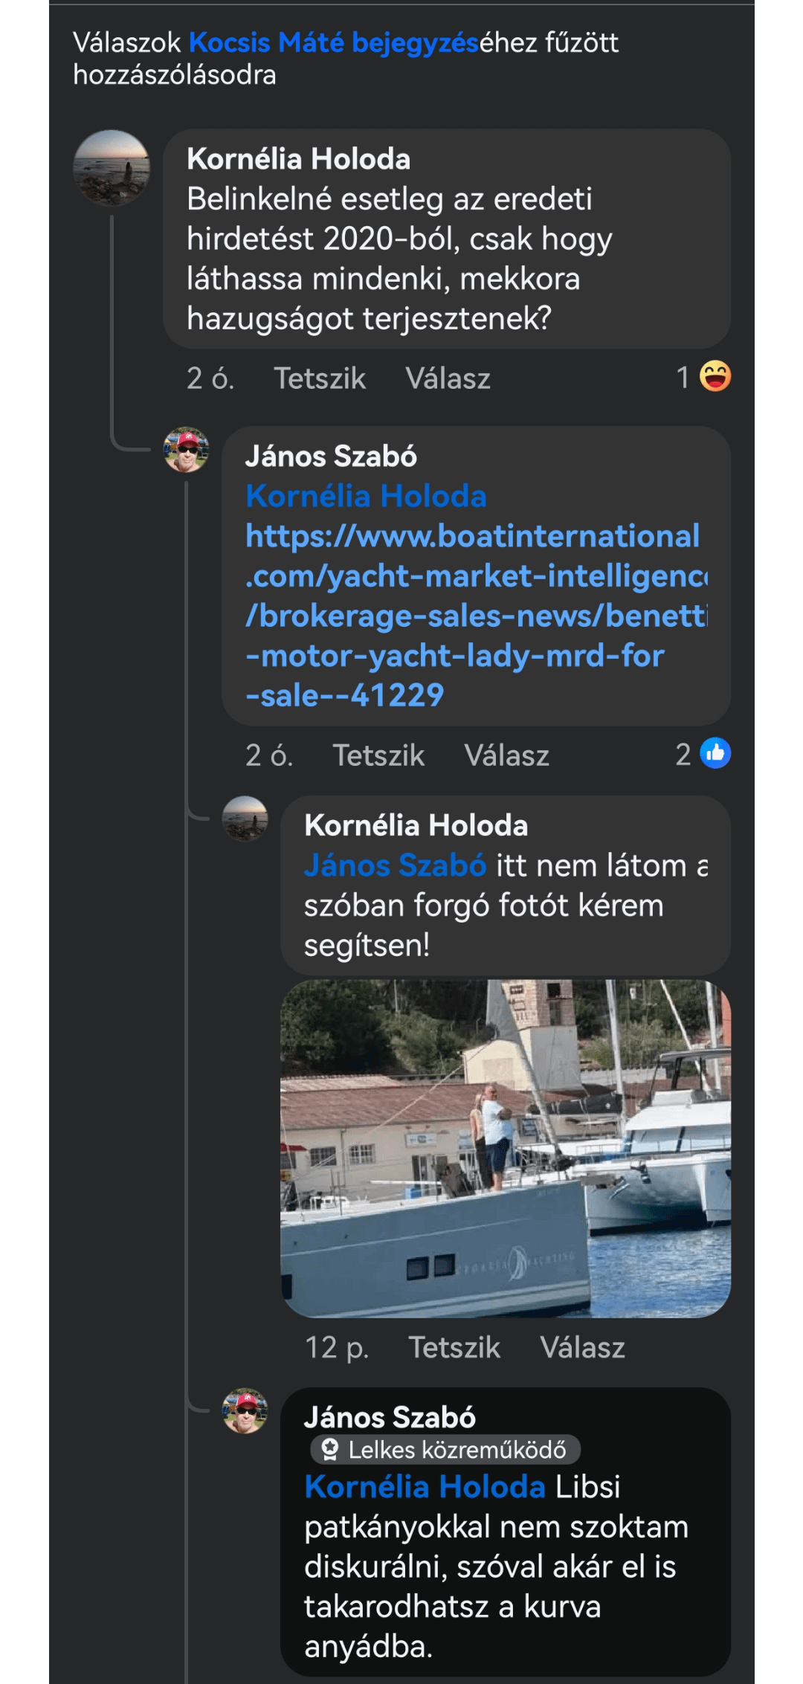803x1684 pixels.
Task: Open the Kocsis Máté bejegyzés link
Action: [x=333, y=43]
